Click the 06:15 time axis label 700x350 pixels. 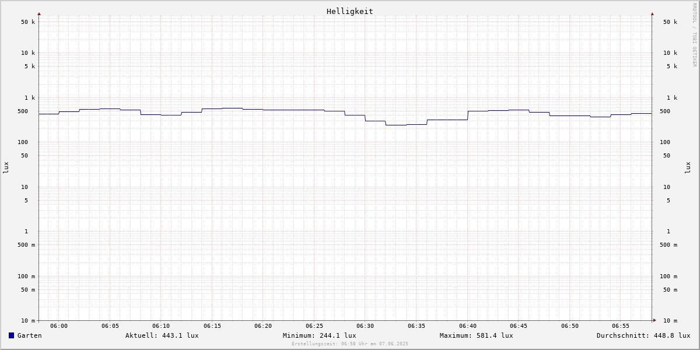212,326
